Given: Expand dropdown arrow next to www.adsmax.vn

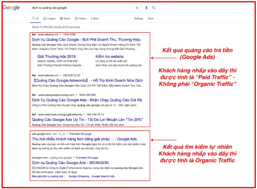Looking at the screenshot, I should (x=60, y=75).
